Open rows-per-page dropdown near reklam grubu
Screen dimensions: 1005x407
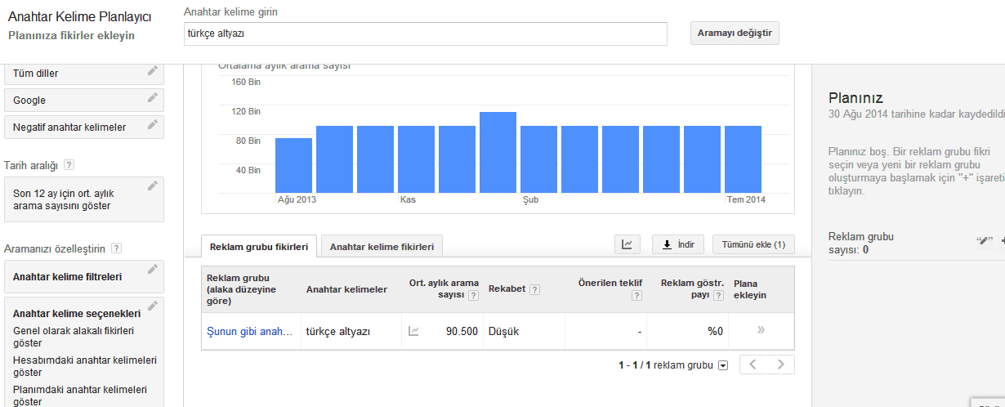click(x=722, y=365)
